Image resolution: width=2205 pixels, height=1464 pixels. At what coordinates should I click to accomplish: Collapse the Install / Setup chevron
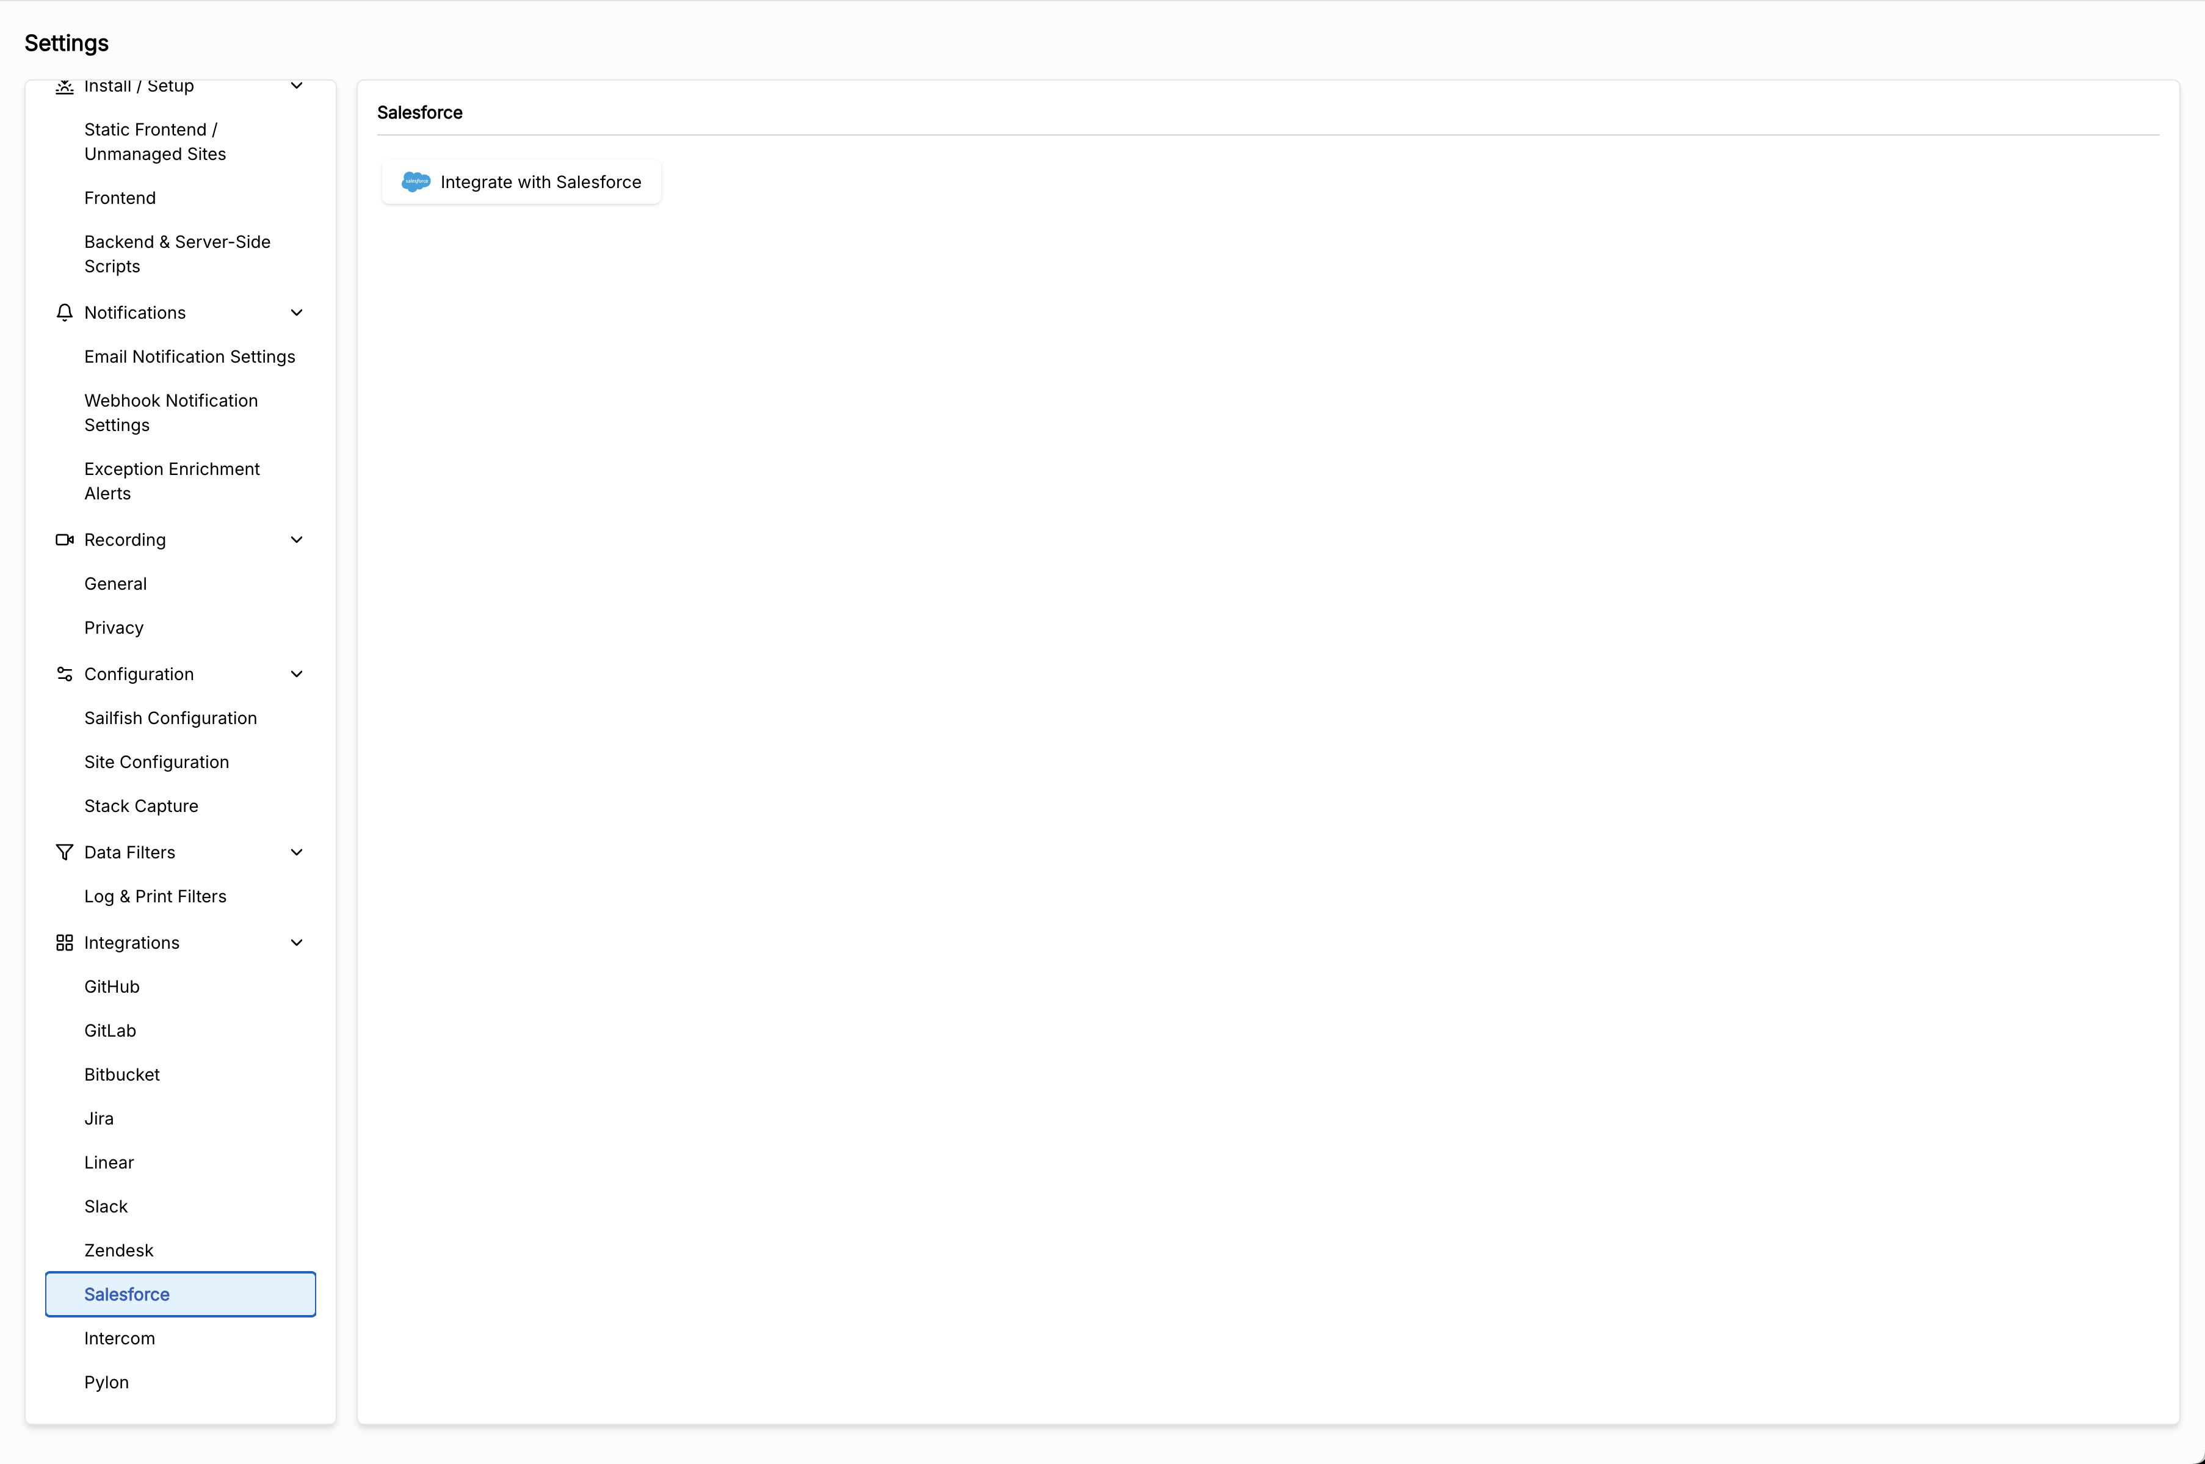(x=297, y=86)
